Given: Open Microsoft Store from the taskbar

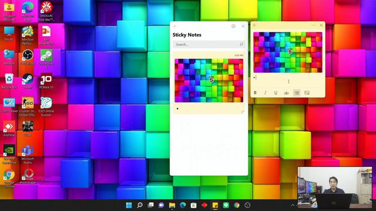Looking at the screenshot, I should point(193,205).
